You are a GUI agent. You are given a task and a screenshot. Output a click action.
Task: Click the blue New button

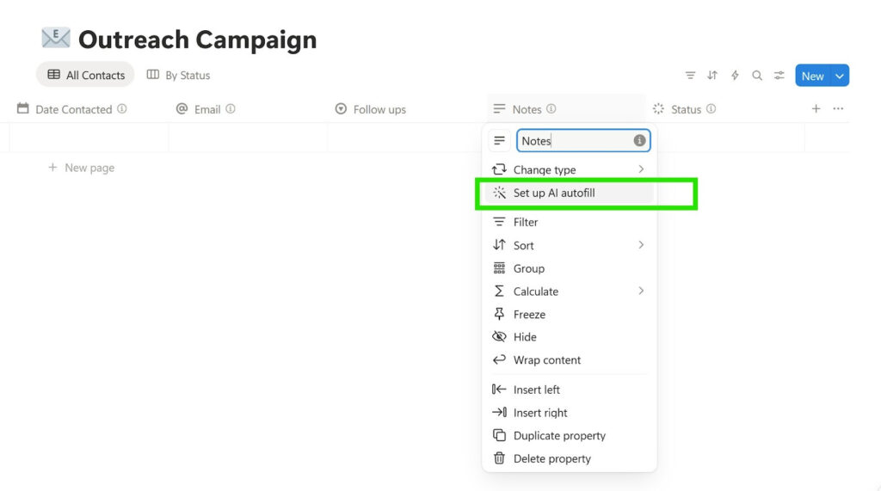(x=812, y=76)
